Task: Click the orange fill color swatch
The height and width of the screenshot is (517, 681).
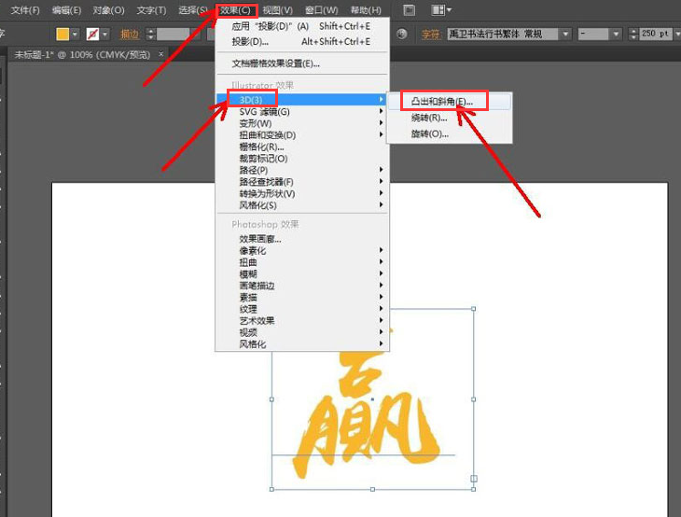Action: 63,34
